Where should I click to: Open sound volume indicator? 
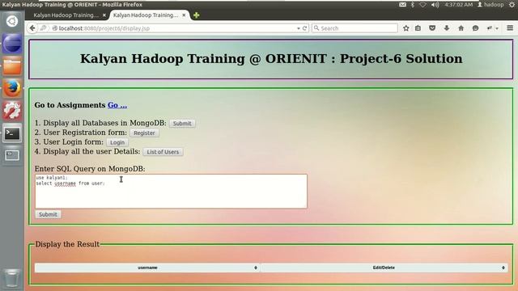435,5
